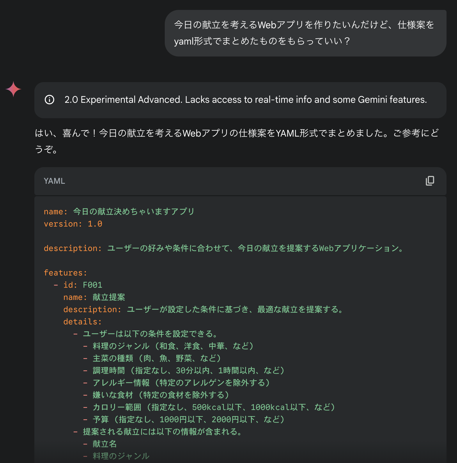The image size is (457, 463).
Task: Click the "予算" list item in the code
Action: 188,420
